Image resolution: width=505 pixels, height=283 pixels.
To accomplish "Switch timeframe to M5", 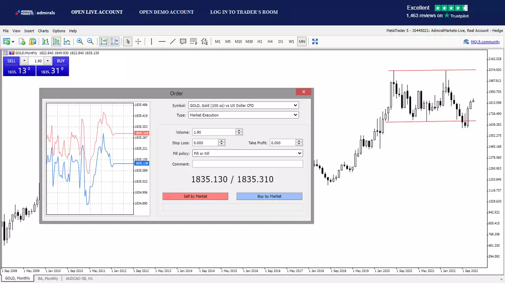I will point(228,41).
